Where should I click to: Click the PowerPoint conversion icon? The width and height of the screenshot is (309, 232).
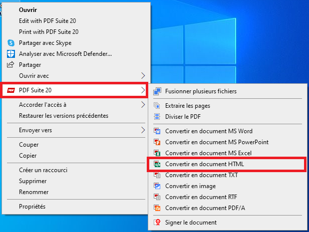pos(157,142)
